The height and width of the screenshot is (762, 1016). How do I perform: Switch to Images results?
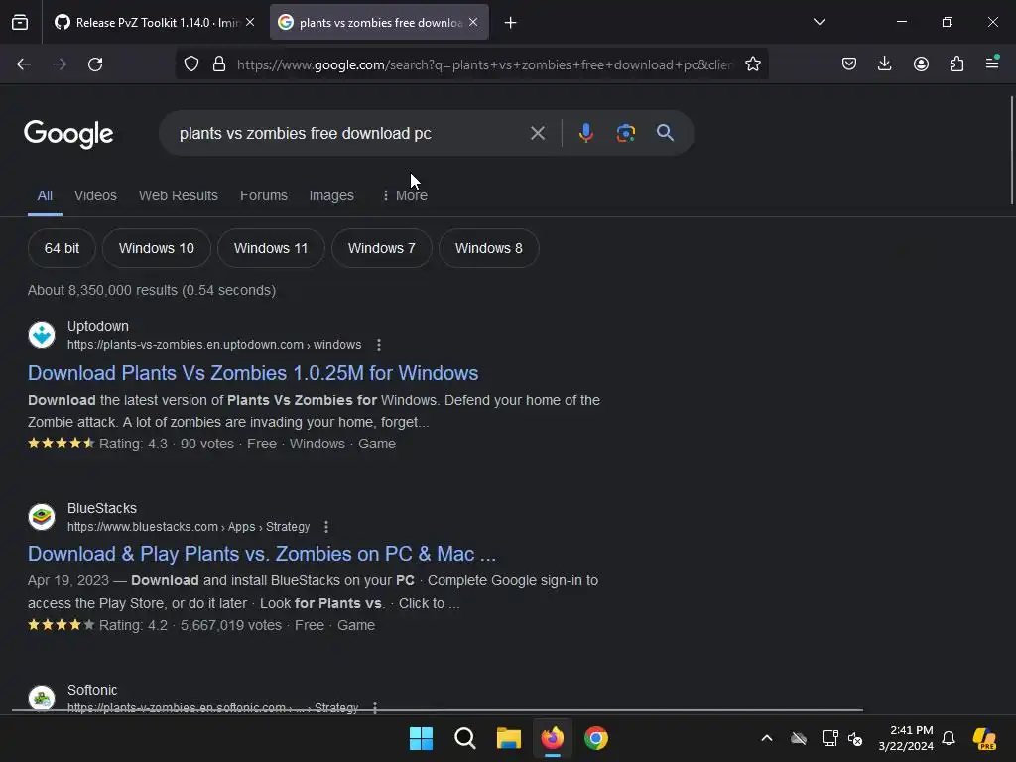(331, 195)
